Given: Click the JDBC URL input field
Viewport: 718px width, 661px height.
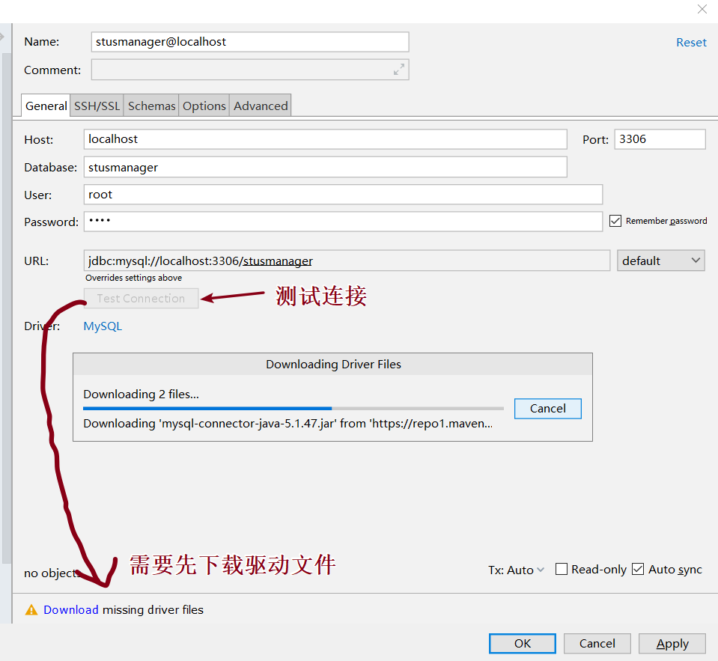Looking at the screenshot, I should [347, 261].
